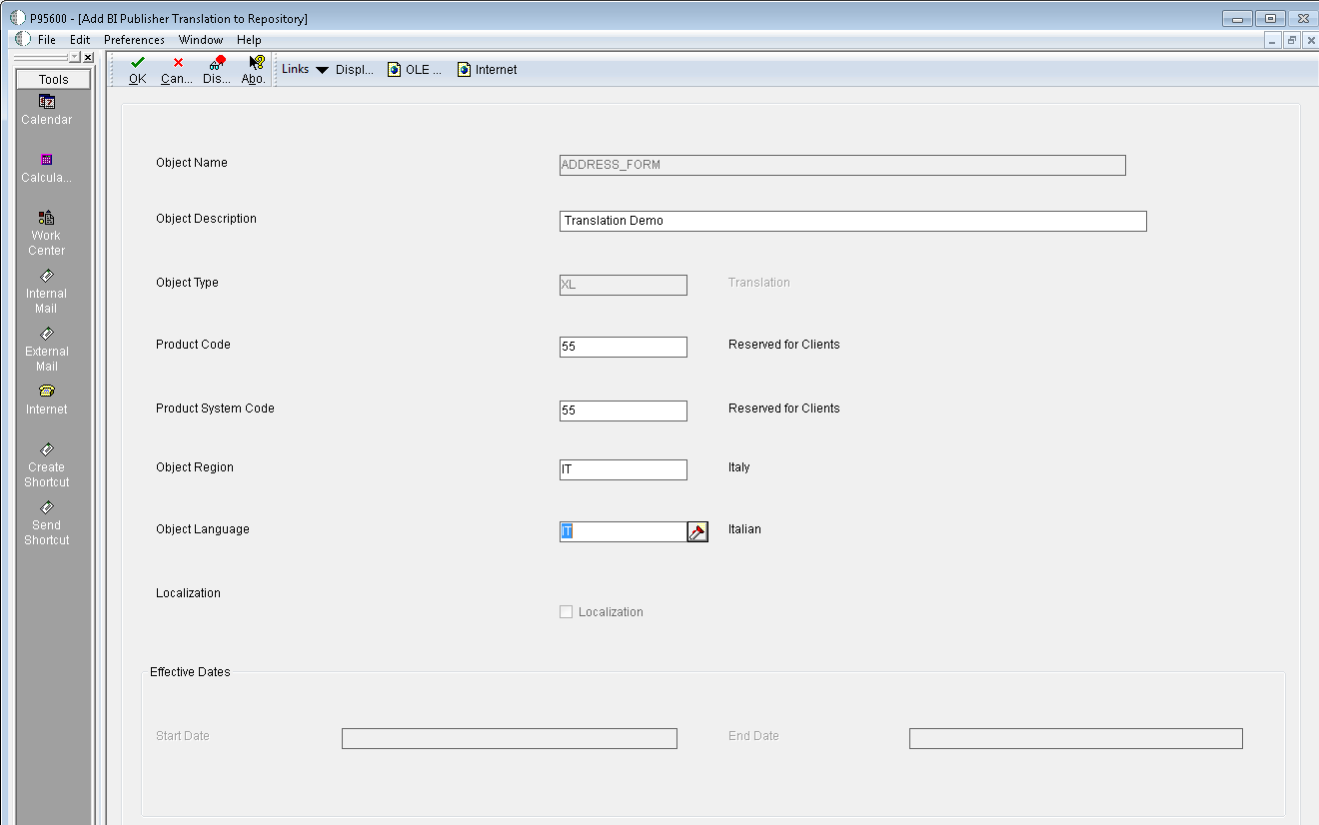Image resolution: width=1319 pixels, height=825 pixels.
Task: Open the Window menu
Action: [201, 40]
